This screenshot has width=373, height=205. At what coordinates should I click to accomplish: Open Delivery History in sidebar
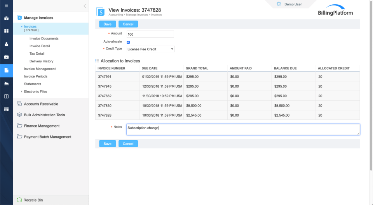pos(42,61)
